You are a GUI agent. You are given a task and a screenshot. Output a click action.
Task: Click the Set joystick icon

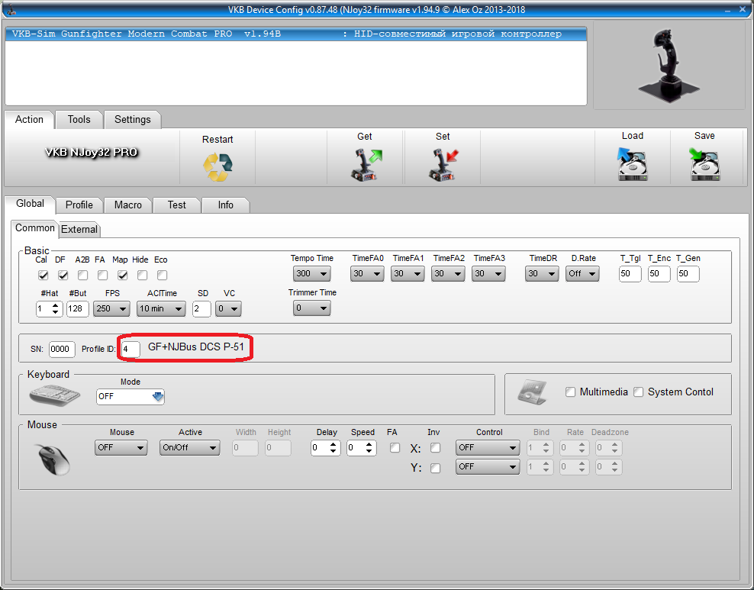click(443, 165)
